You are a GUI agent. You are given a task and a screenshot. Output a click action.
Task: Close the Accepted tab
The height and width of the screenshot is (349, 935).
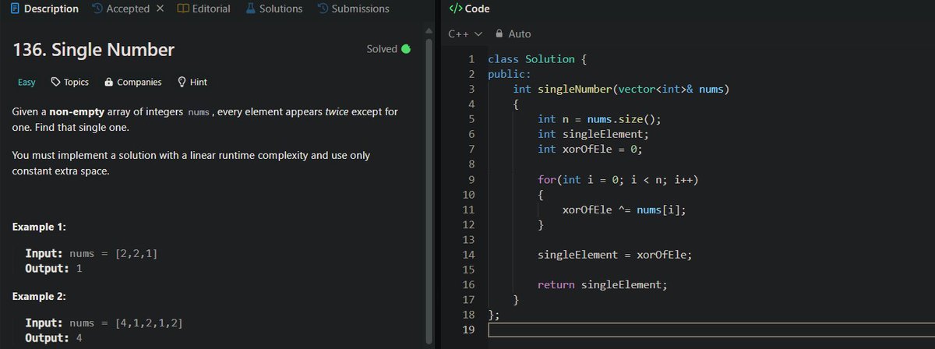[160, 9]
